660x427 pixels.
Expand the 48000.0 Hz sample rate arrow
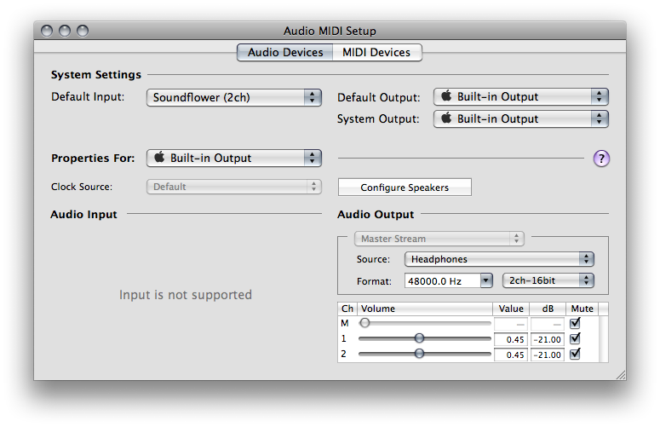pyautogui.click(x=486, y=280)
